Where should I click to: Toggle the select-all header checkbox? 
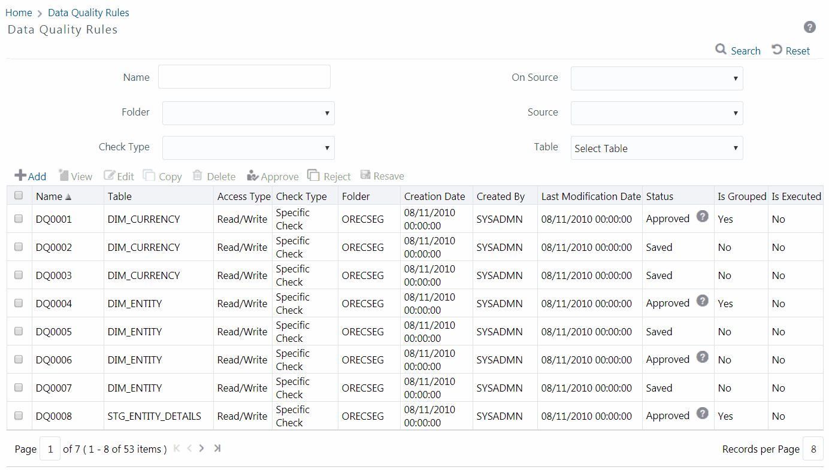coord(19,195)
